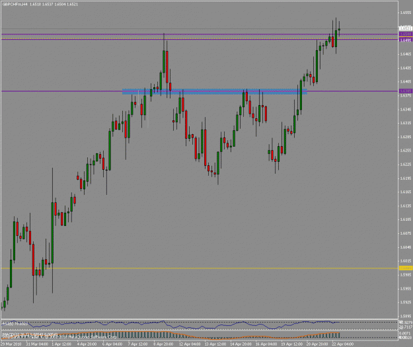
Task: Click the price scale label 1.6075
Action: [406, 233]
